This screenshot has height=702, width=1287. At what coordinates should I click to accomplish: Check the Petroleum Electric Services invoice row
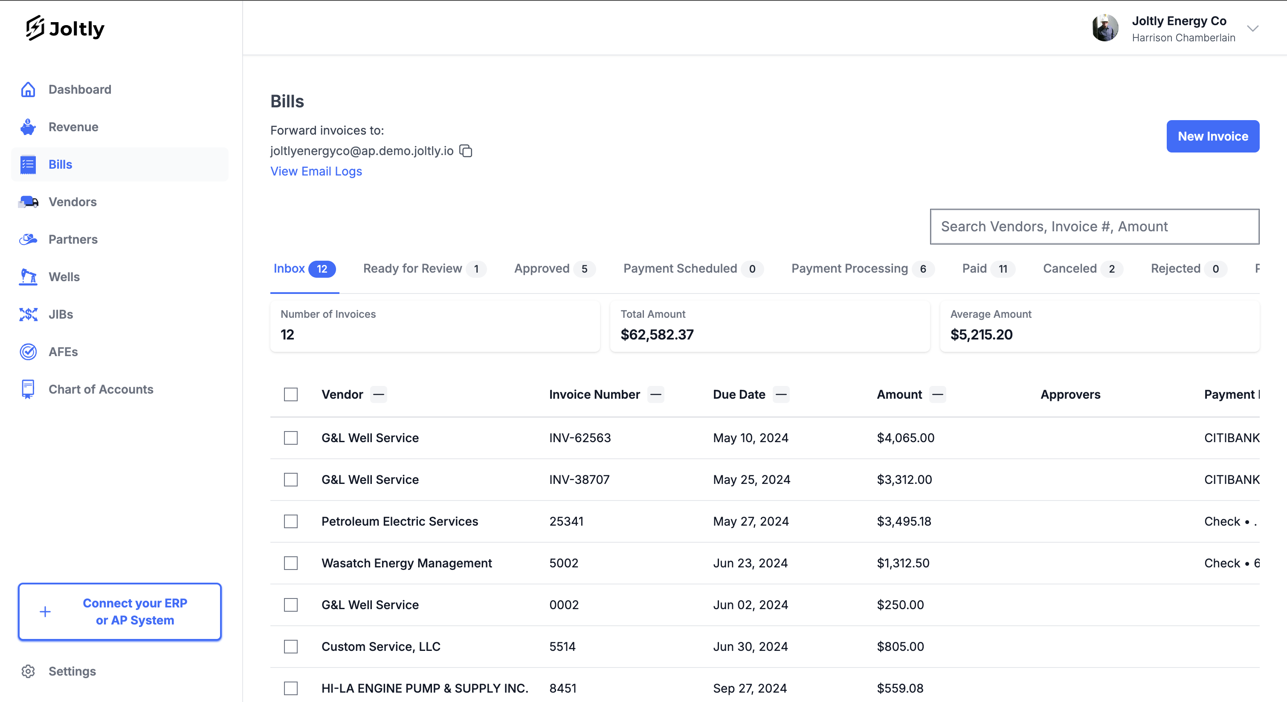[x=290, y=521]
